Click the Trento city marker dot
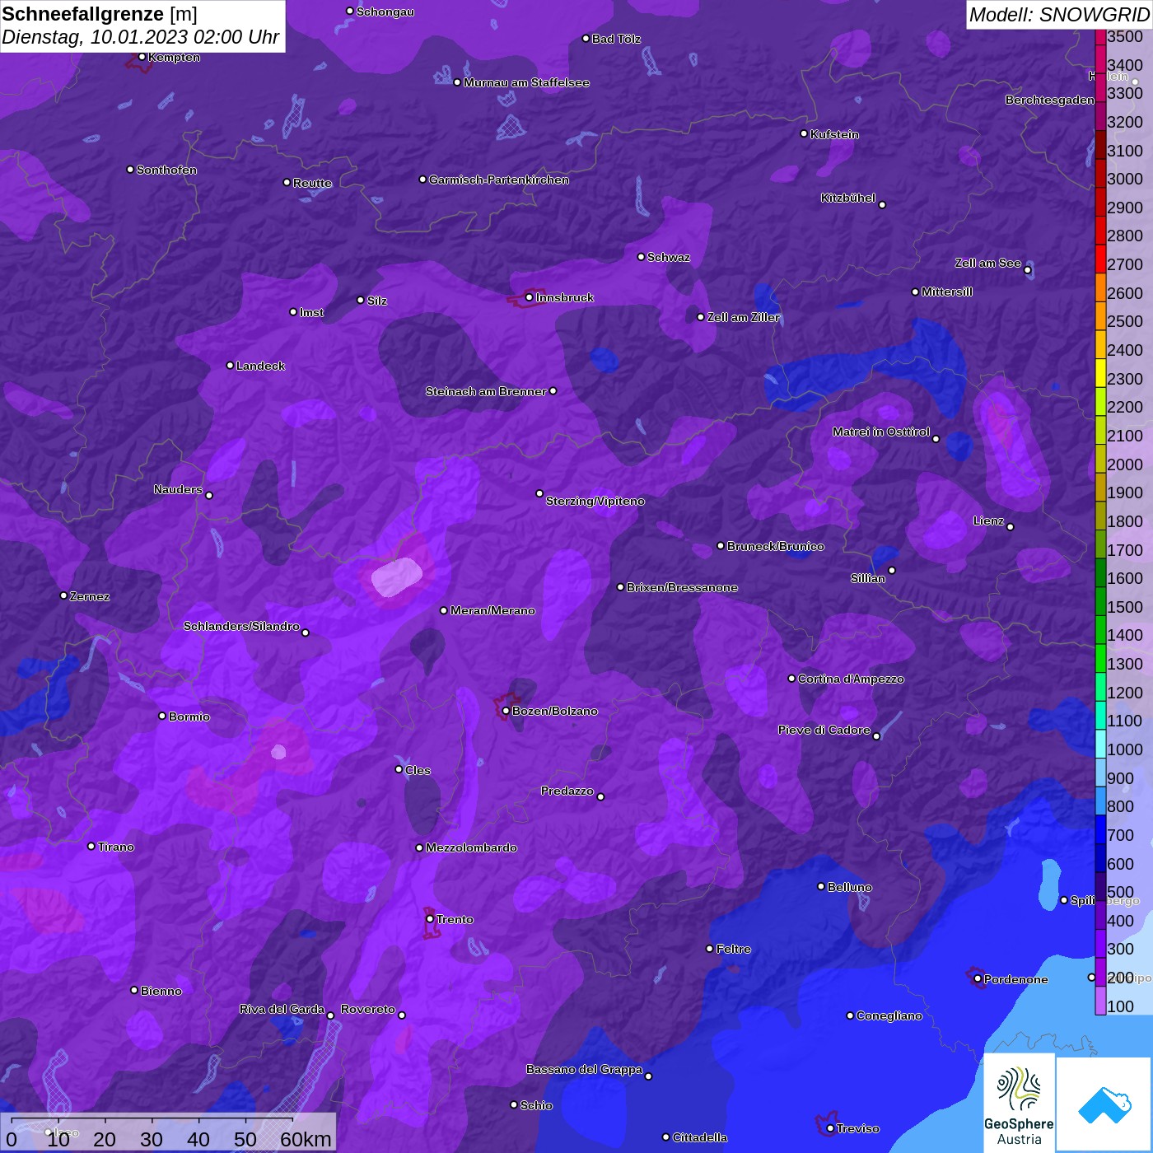 pos(430,919)
